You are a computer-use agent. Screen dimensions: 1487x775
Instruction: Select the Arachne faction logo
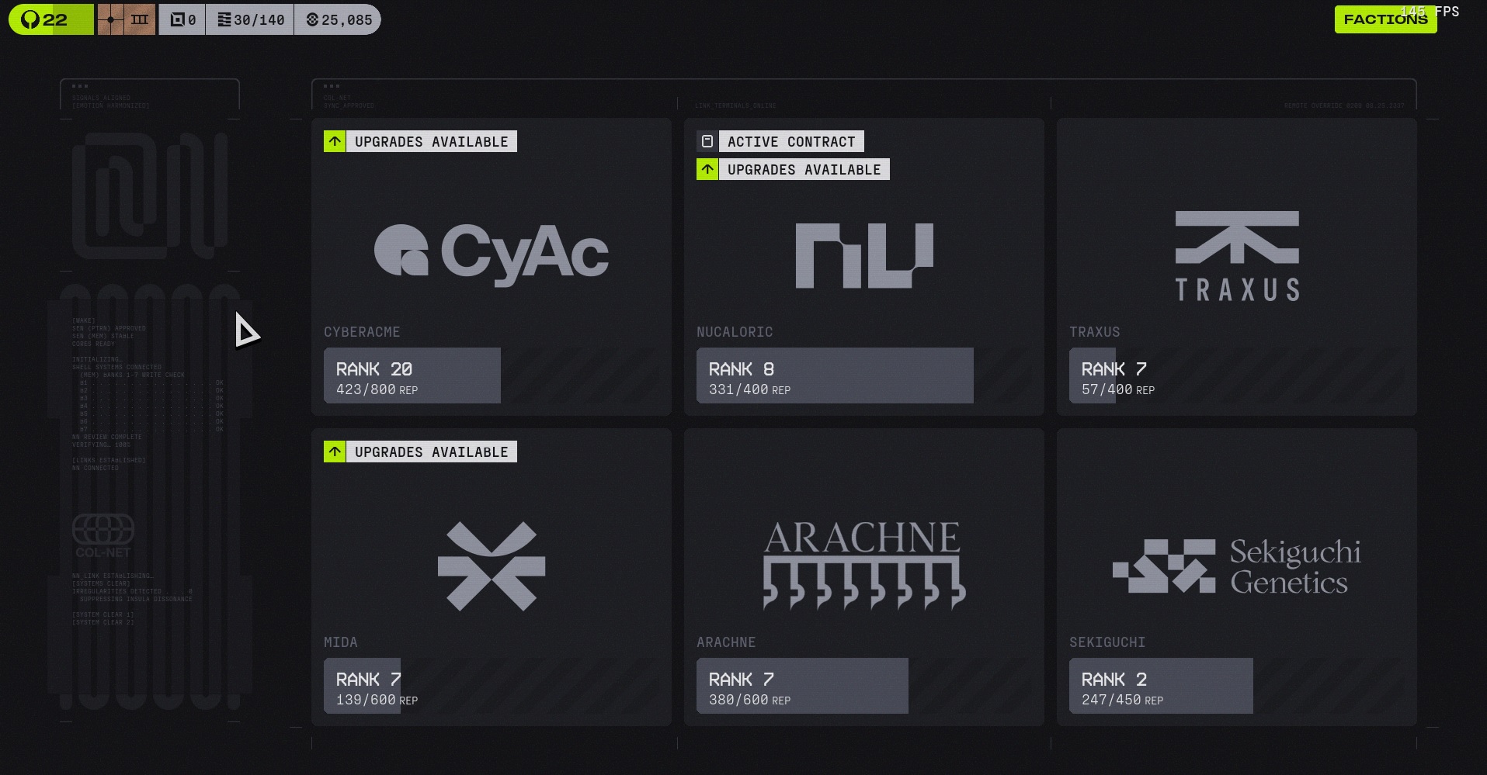864,565
